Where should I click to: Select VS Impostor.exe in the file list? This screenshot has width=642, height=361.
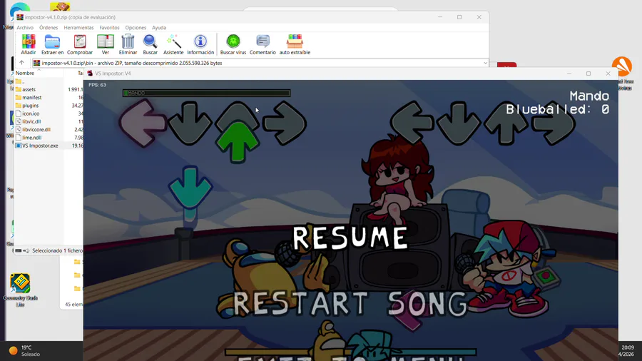pos(40,146)
